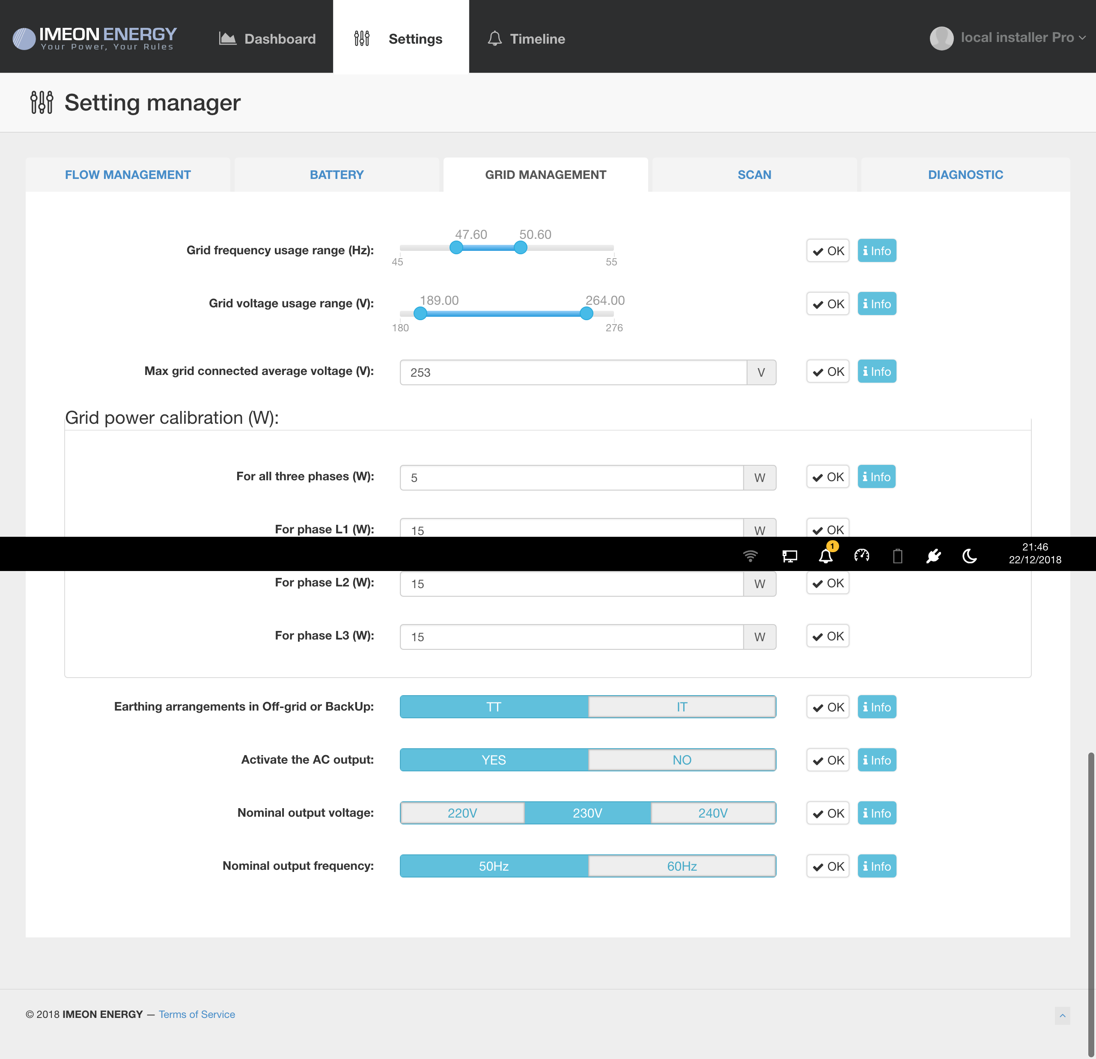Click Info for grid frequency usage range
The height and width of the screenshot is (1059, 1096).
coord(876,250)
